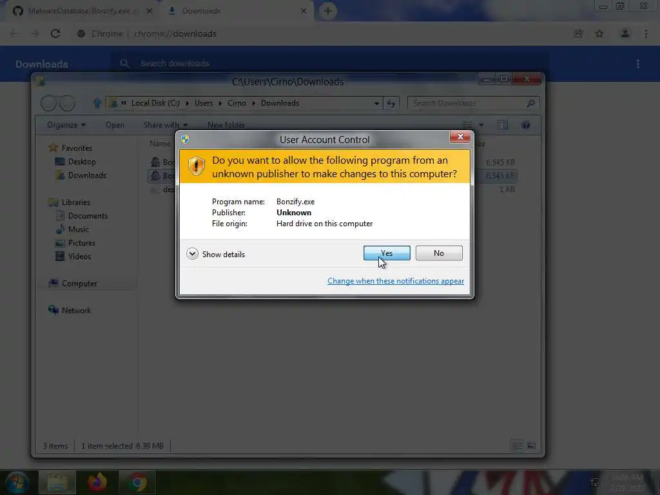The height and width of the screenshot is (495, 660).
Task: Click No in the User Account Control dialog
Action: (438, 253)
